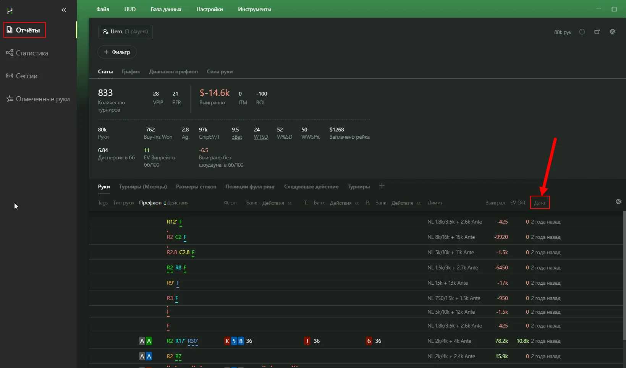Open report settings gear in top right

[x=613, y=32]
